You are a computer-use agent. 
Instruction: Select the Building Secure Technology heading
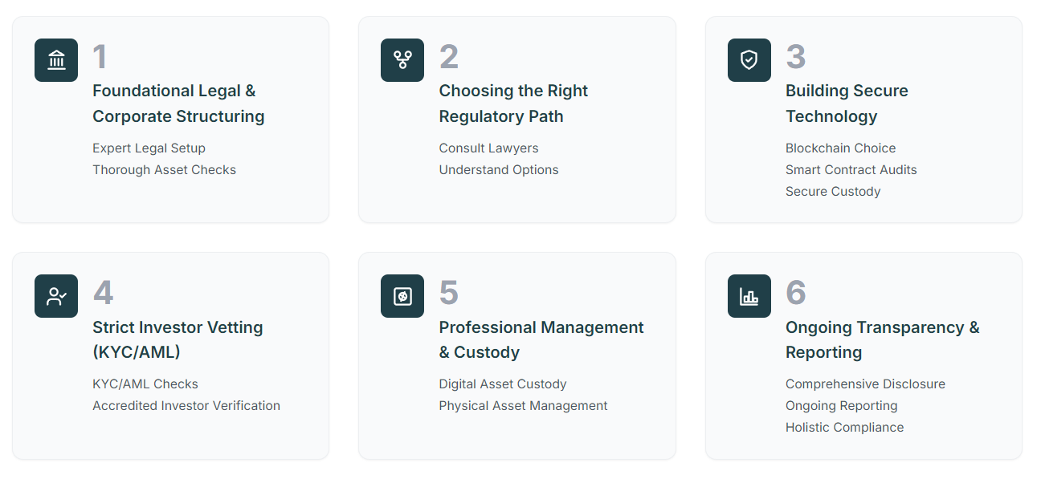tap(847, 104)
